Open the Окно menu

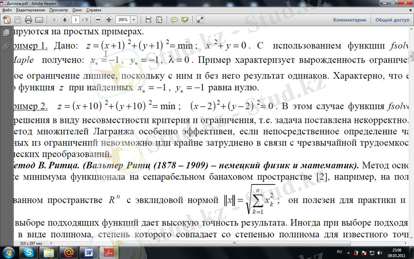tap(77, 10)
